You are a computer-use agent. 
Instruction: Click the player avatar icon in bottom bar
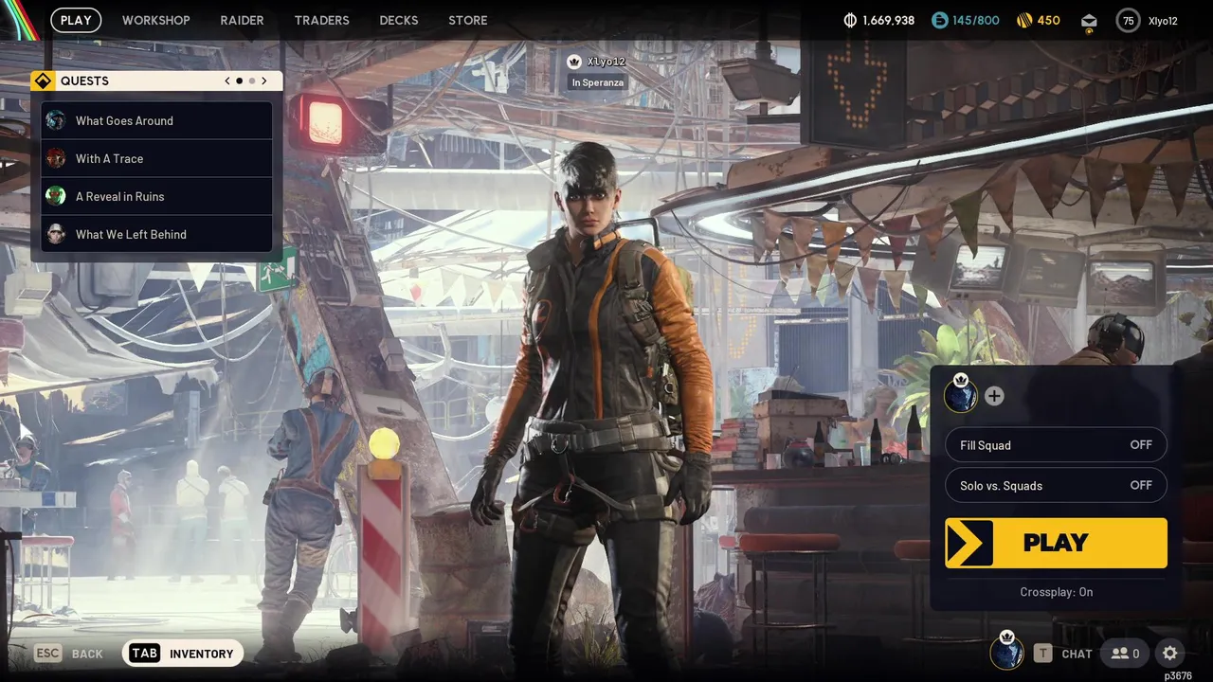point(1006,652)
